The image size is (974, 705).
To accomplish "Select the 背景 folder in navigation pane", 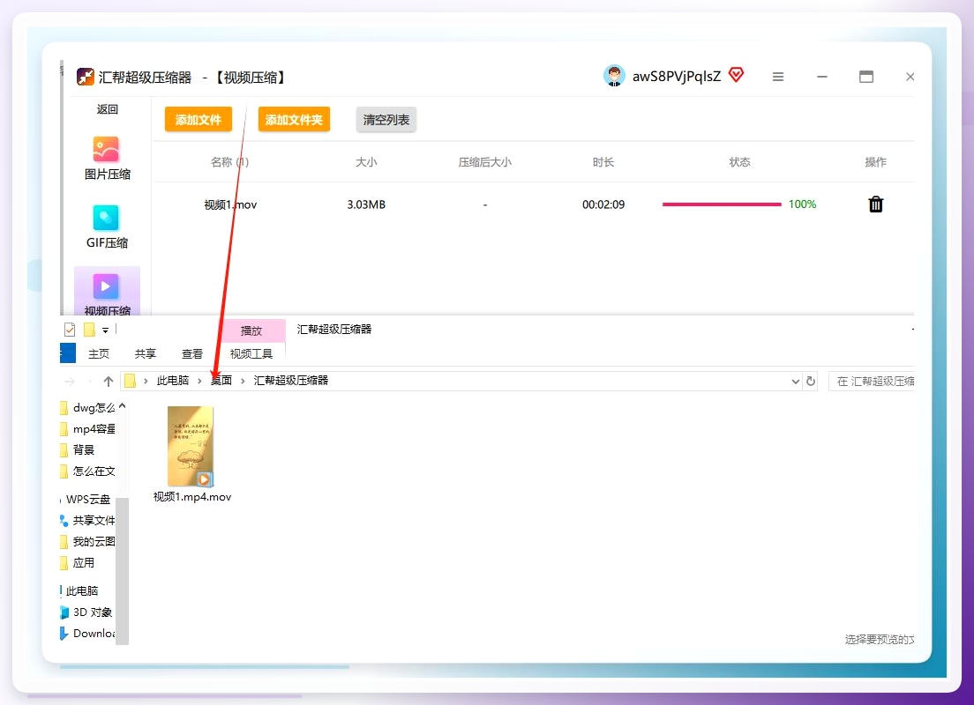I will tap(77, 450).
